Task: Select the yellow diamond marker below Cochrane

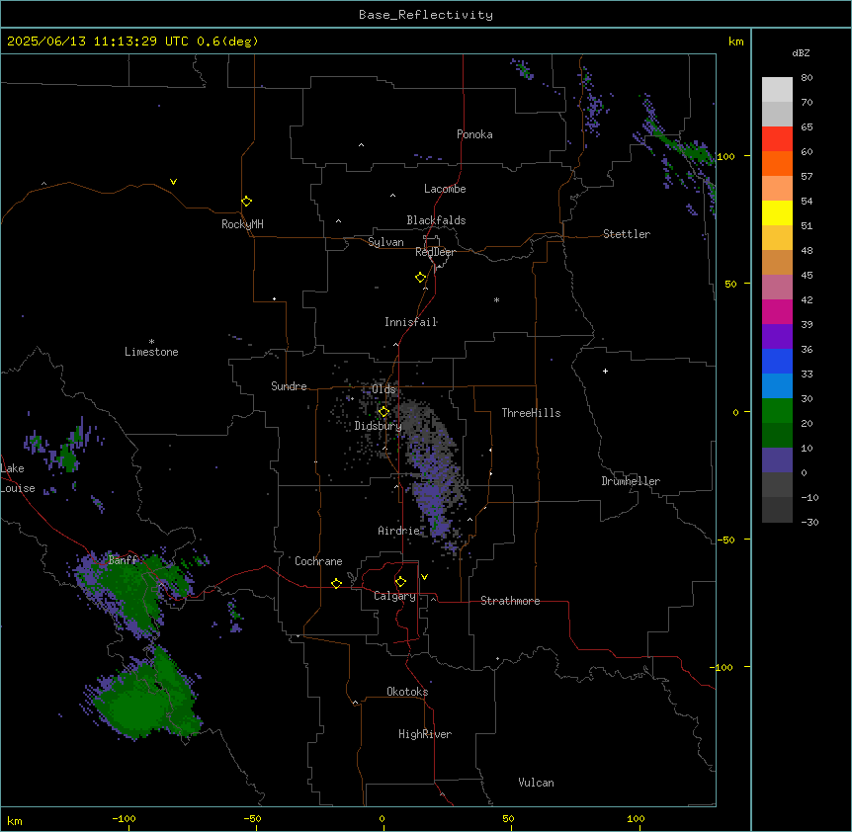Action: 336,583
